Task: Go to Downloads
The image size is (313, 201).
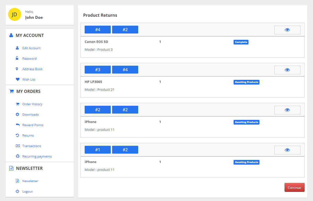Action: [x=31, y=115]
